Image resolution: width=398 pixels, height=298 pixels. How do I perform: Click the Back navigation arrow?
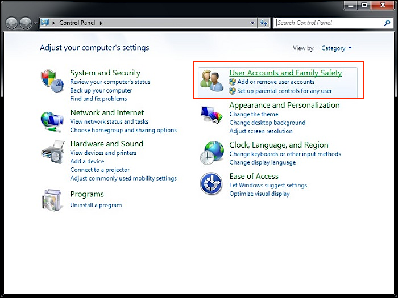[x=11, y=23]
